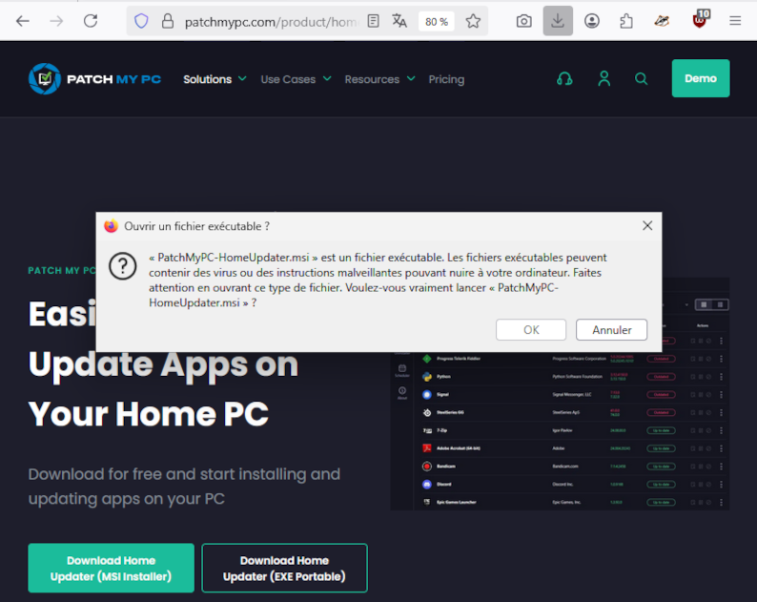Expand the Resources dropdown
The height and width of the screenshot is (602, 757).
point(378,79)
